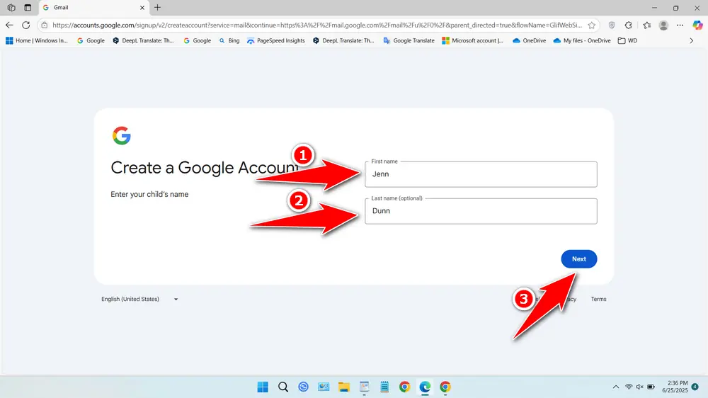This screenshot has height=398, width=708.
Task: Click the Last name (optional) field
Action: click(x=481, y=211)
